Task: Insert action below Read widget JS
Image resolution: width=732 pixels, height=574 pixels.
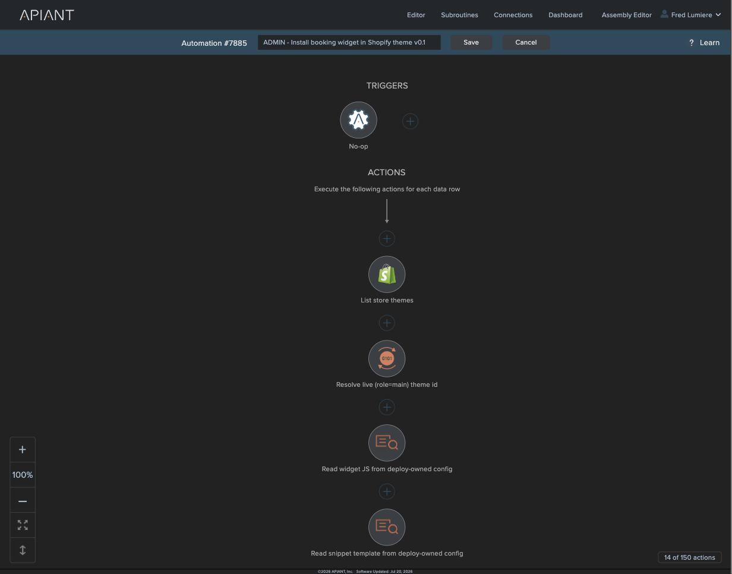Action: pos(387,491)
